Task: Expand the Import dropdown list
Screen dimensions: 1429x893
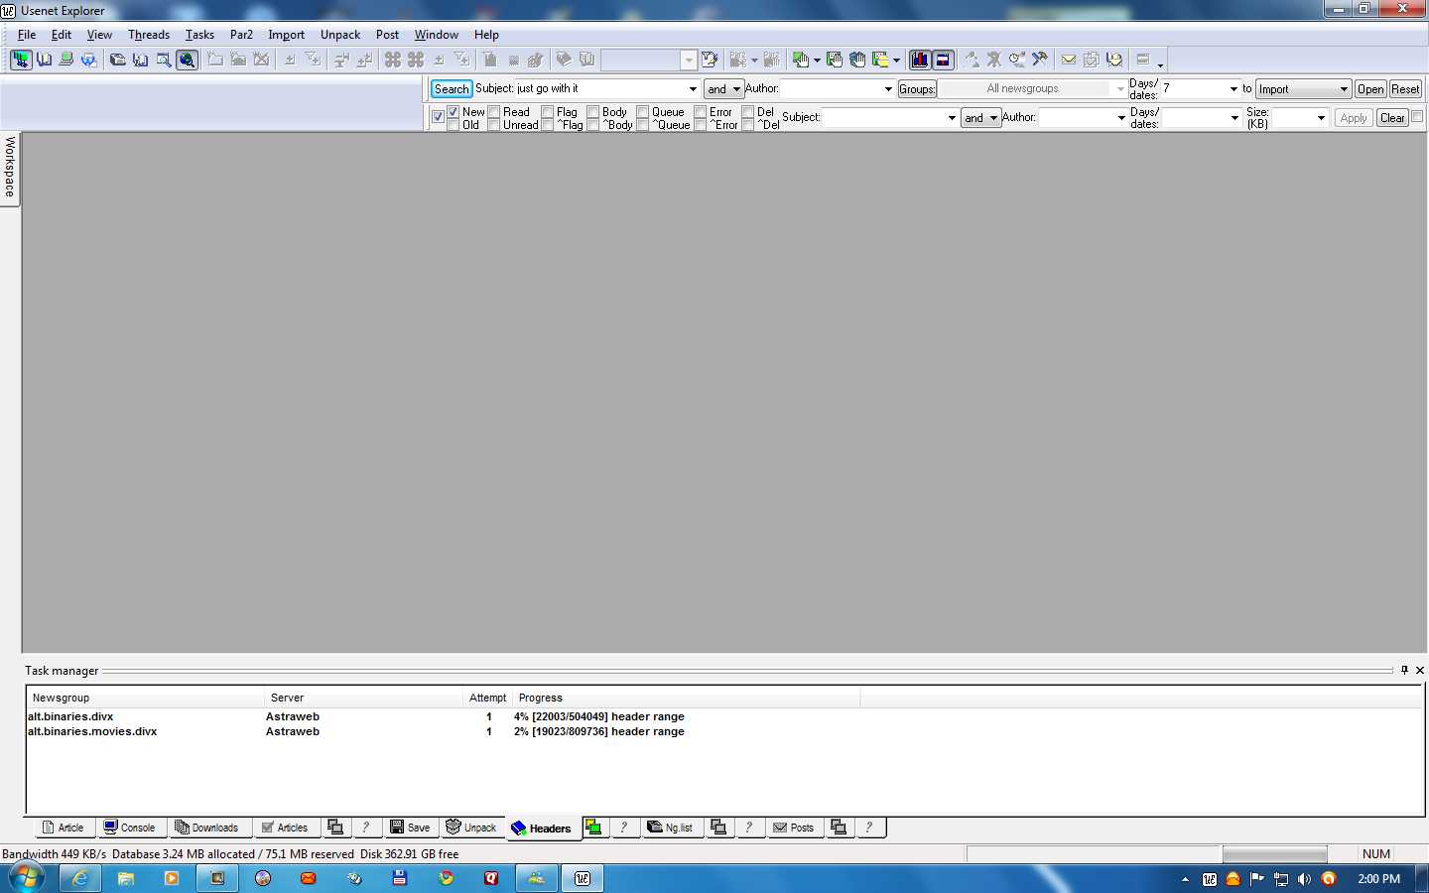Action: (1344, 89)
